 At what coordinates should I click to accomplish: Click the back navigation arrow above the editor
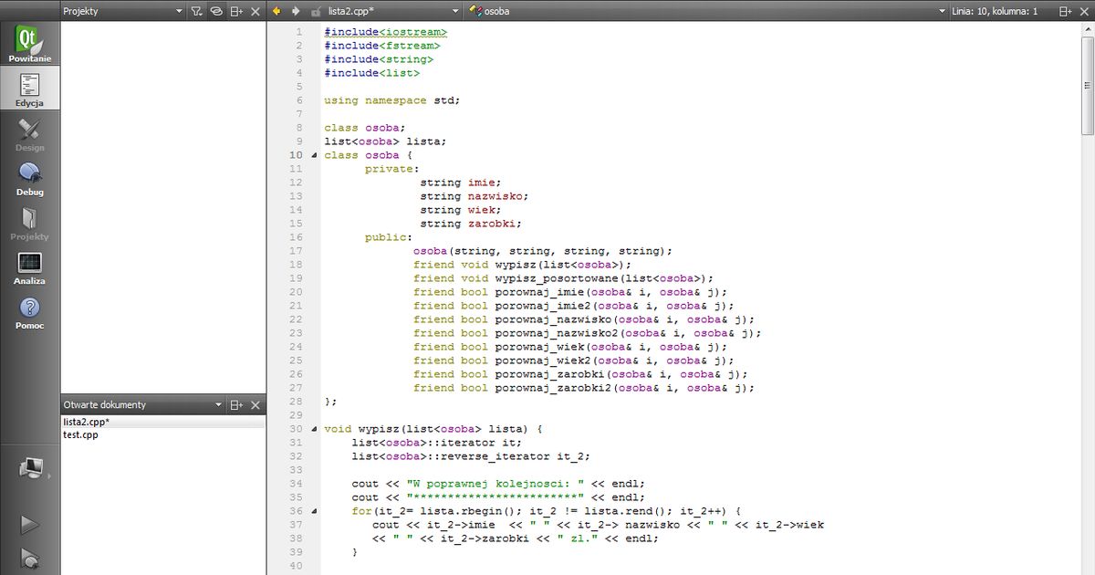point(277,12)
